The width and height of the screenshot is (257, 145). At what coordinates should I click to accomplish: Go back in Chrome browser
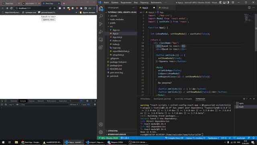point(3,8)
